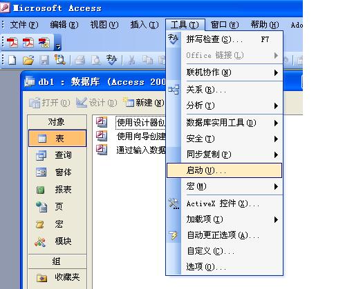Open the 收藏夹 favorites group
The width and height of the screenshot is (354, 289).
57,277
